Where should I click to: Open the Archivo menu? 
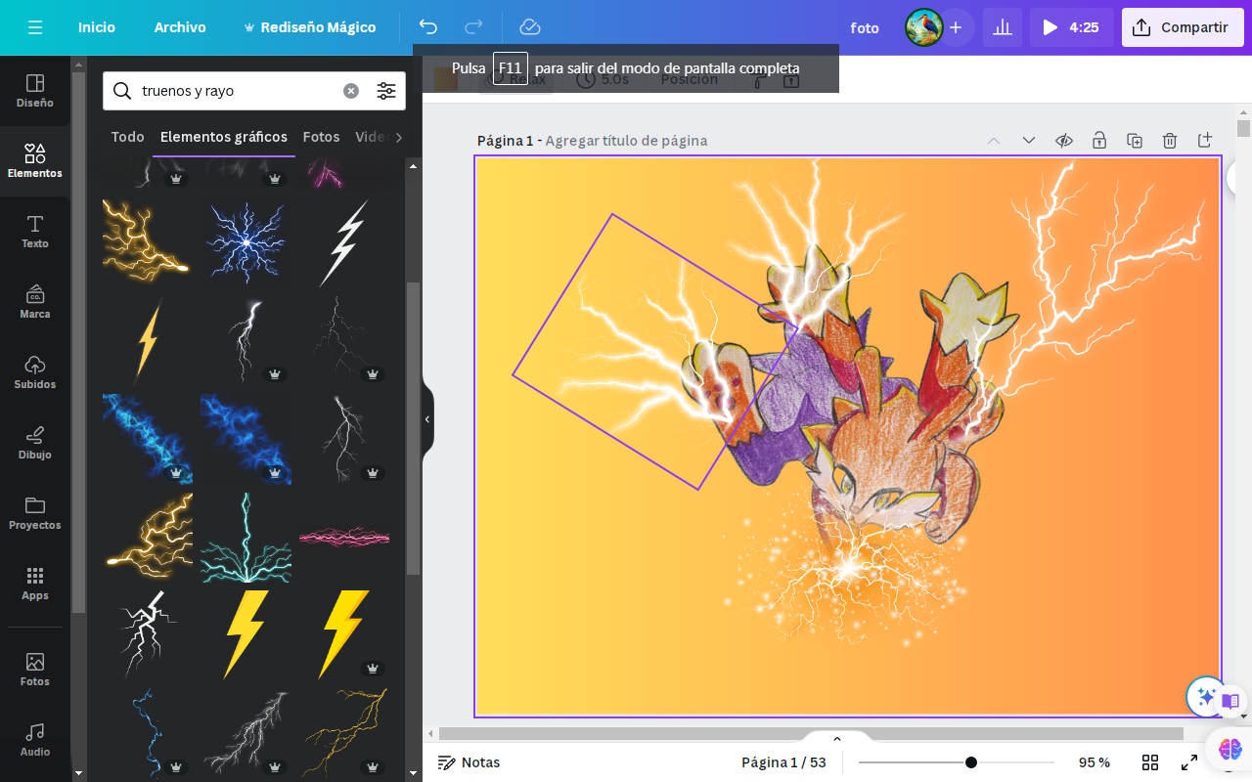[x=180, y=27]
